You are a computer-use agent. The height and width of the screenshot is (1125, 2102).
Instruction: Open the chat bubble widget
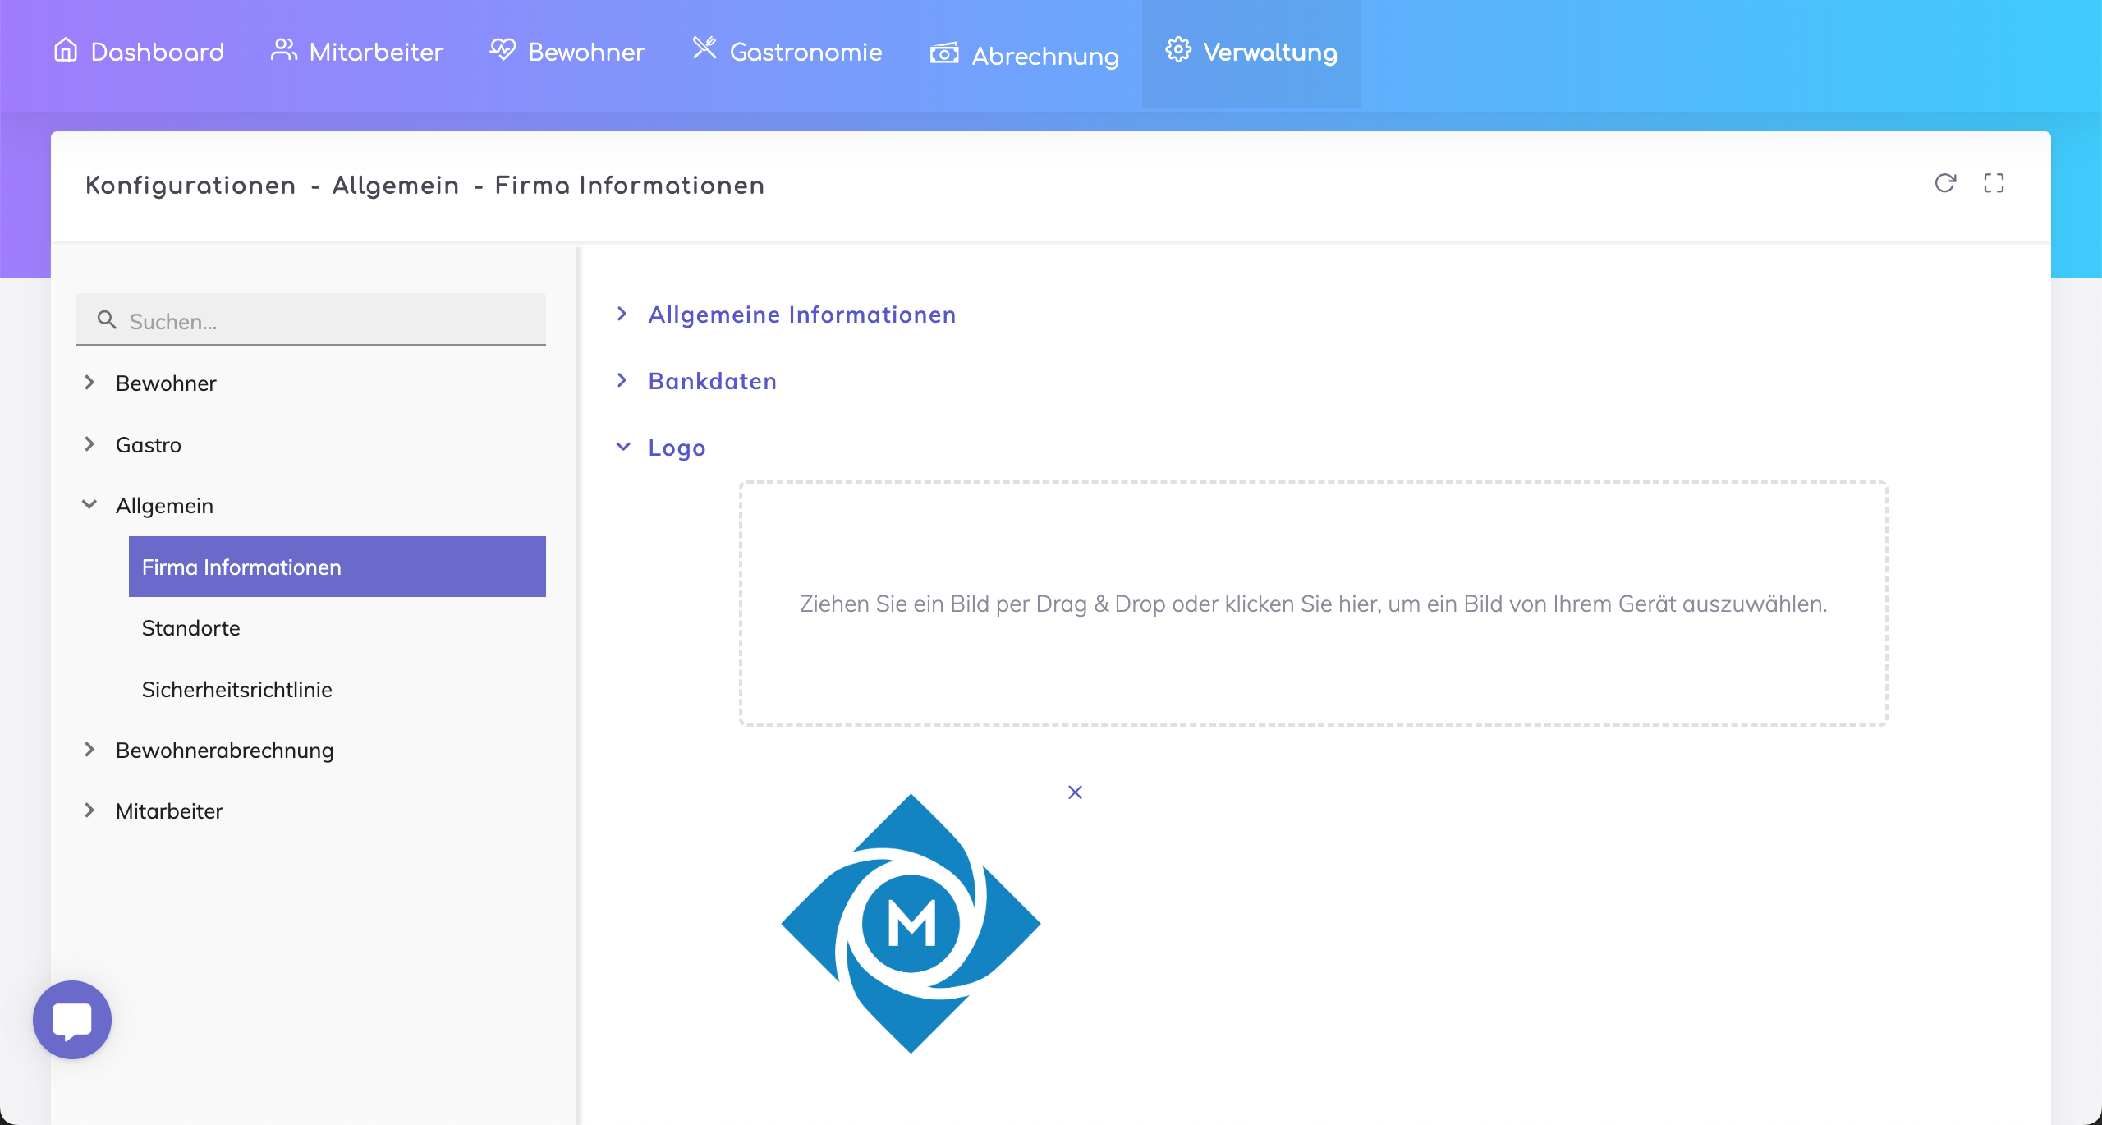[72, 1019]
